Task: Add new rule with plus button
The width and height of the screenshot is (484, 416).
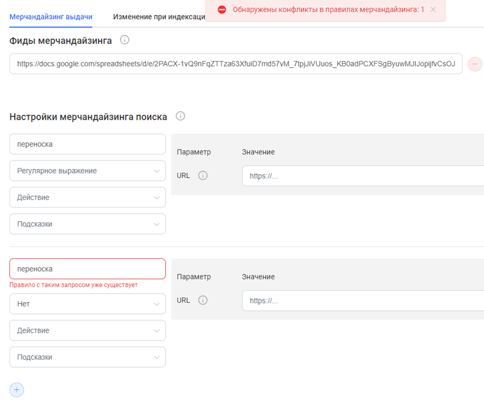Action: tap(16, 390)
